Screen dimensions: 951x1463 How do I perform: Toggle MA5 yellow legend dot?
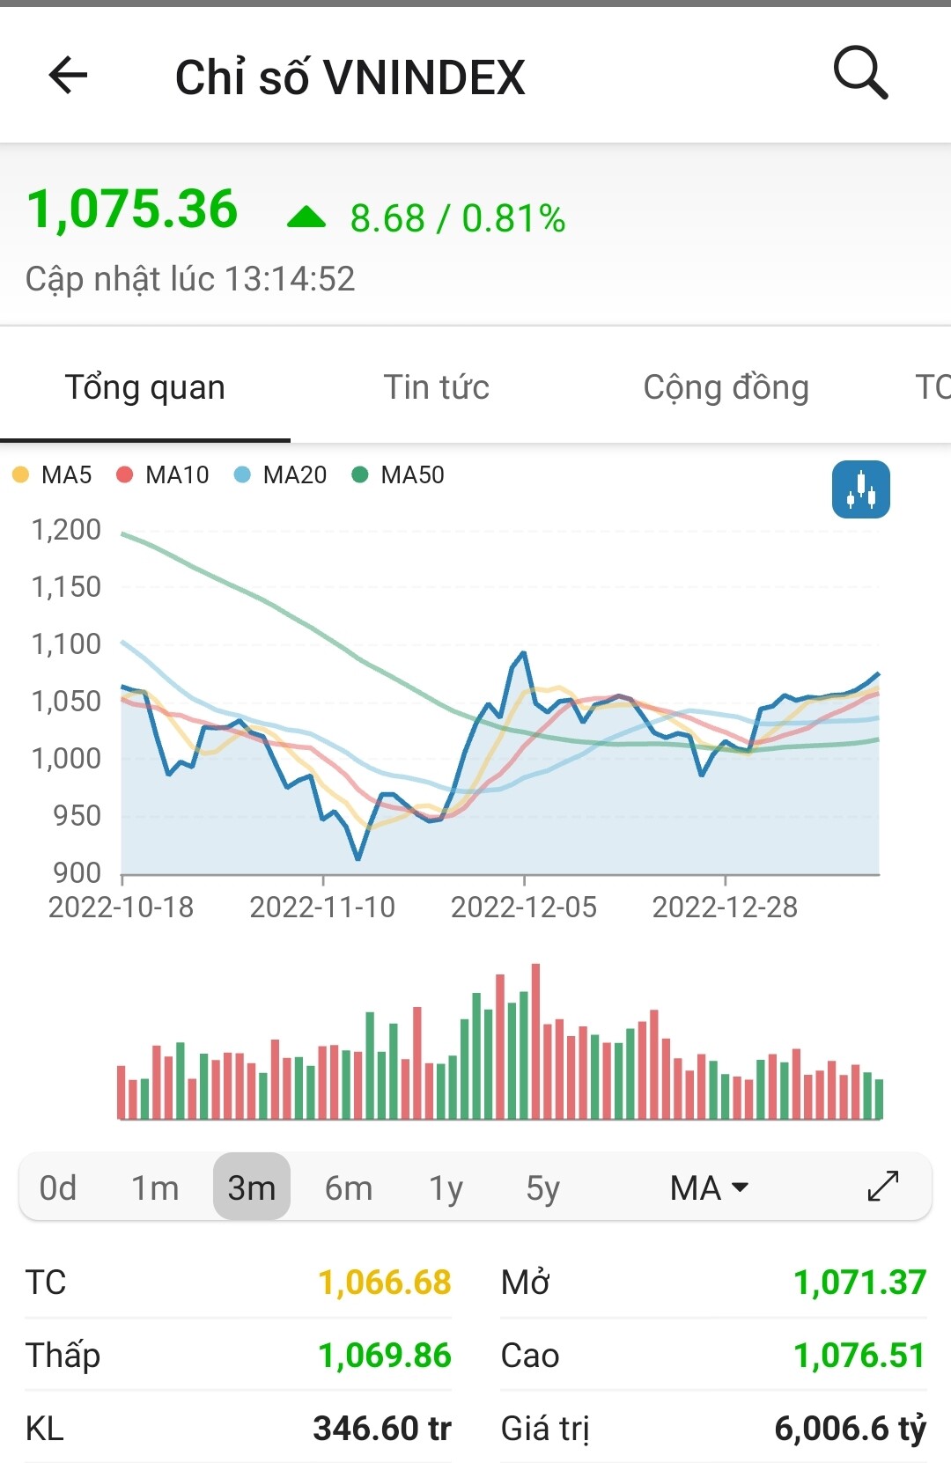(x=20, y=475)
